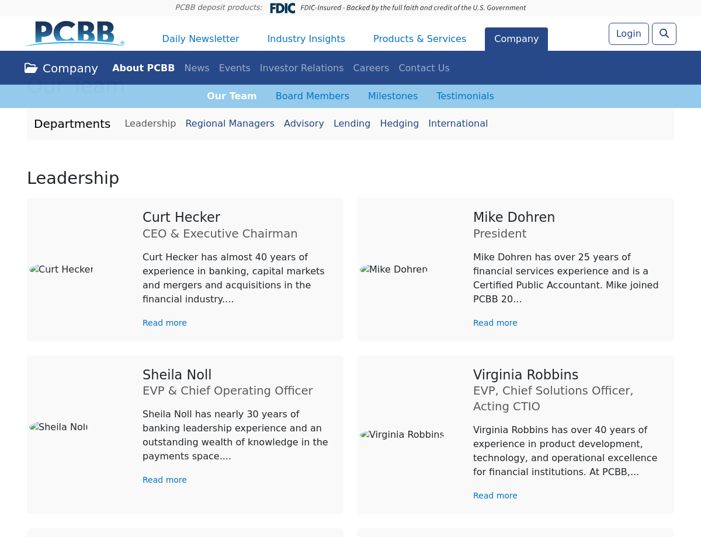
Task: Switch to the Milestones tab
Action: [x=393, y=96]
